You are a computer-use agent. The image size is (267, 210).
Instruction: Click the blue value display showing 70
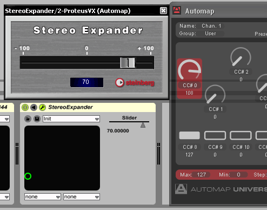pos(86,82)
